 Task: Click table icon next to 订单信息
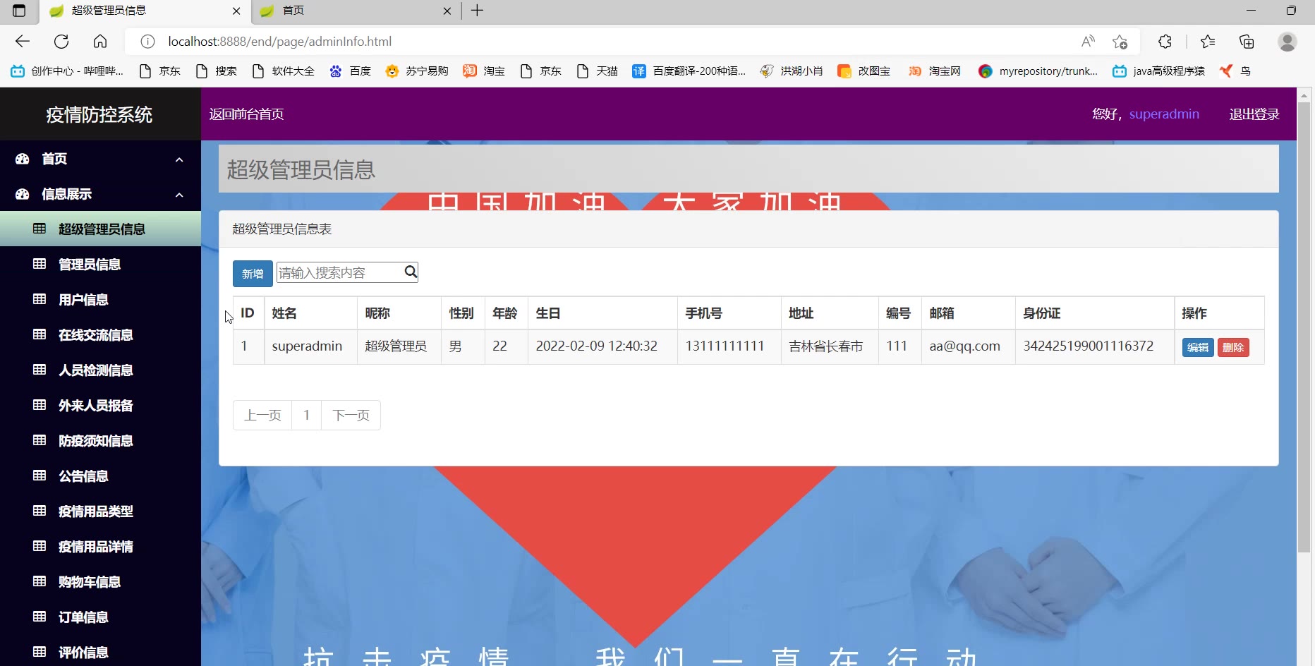tap(40, 617)
